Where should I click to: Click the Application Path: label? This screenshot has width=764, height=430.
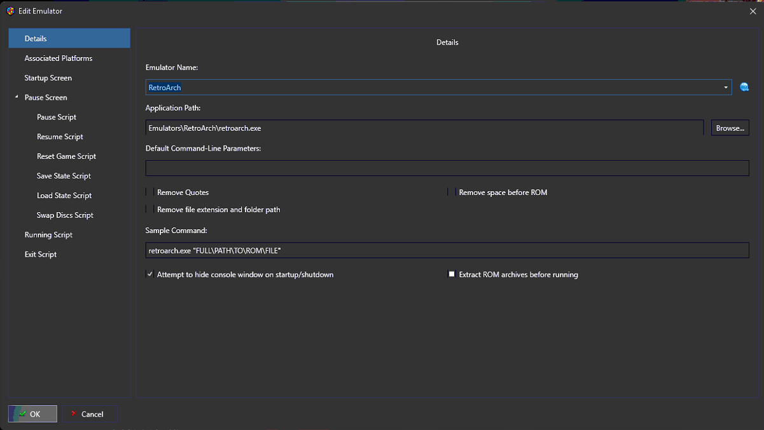click(x=173, y=108)
